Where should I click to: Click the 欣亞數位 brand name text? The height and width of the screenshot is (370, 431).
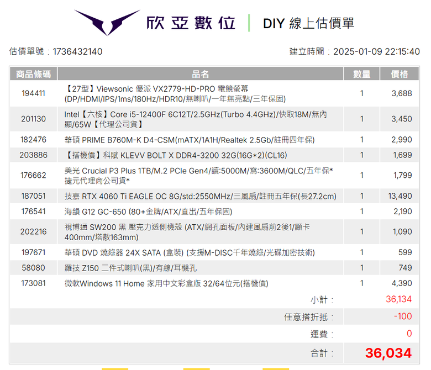pyautogui.click(x=191, y=23)
